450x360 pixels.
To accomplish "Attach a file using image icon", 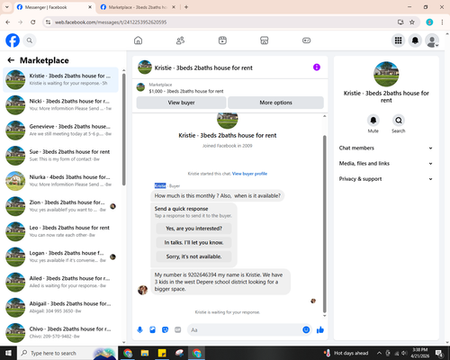I will tap(152, 330).
